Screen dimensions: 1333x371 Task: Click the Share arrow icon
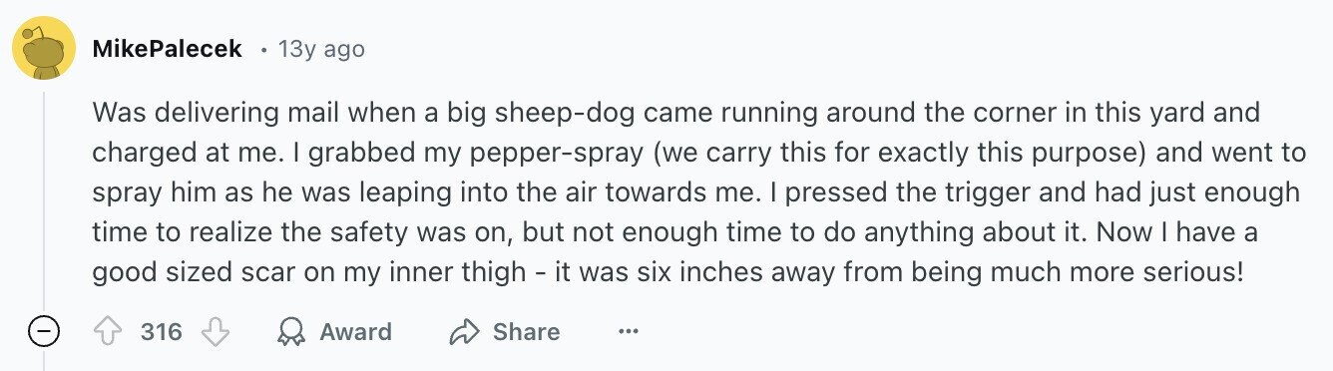pos(465,332)
